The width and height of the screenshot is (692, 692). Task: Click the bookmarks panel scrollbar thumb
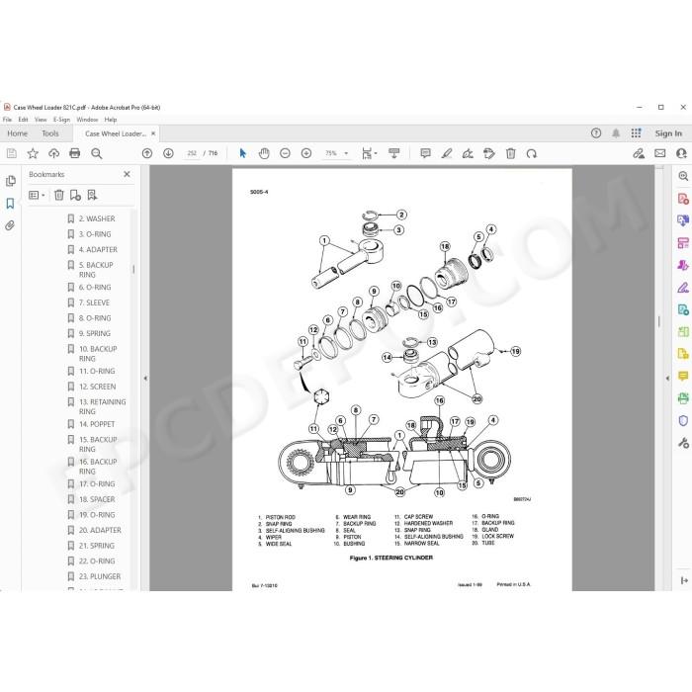[x=133, y=269]
